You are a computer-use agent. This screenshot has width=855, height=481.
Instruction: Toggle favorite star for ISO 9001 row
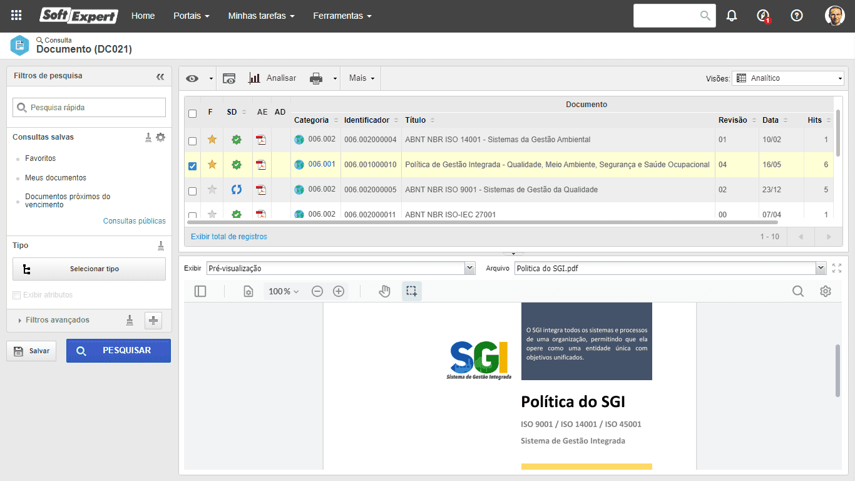212,189
